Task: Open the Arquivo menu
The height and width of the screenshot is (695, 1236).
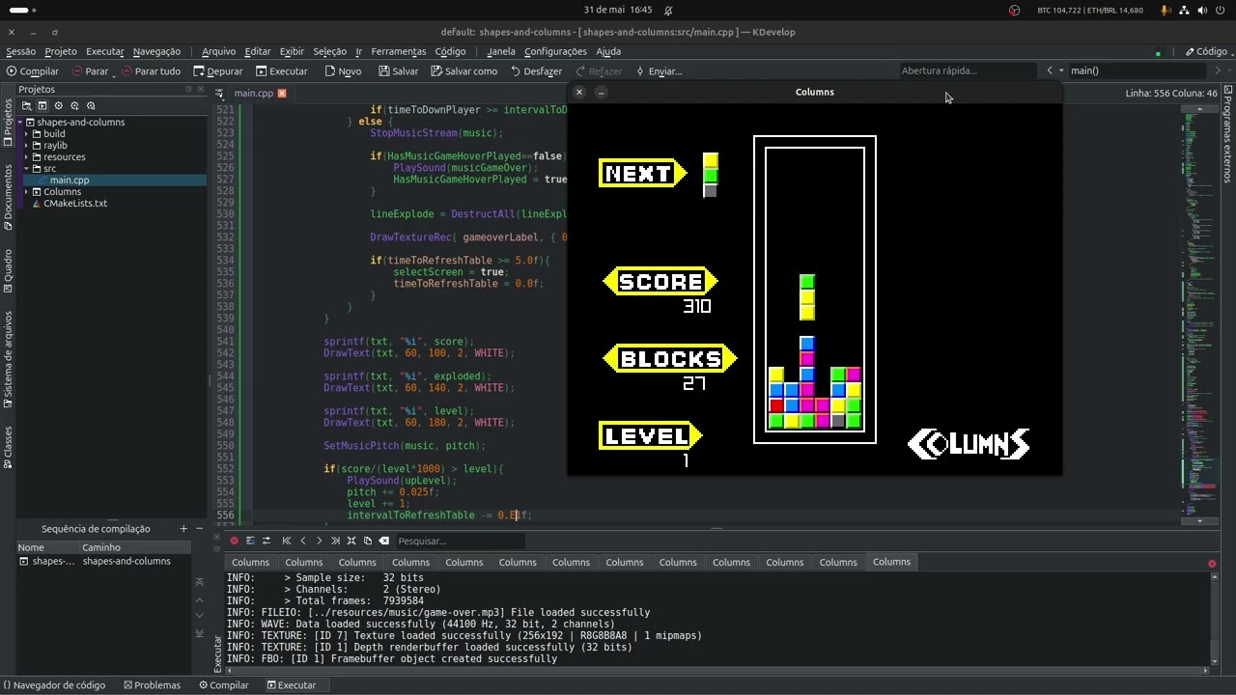Action: pos(219,51)
